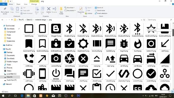The image size is (174, 98).
Task: Open the Copy to dropdown
Action: [x=42, y=11]
